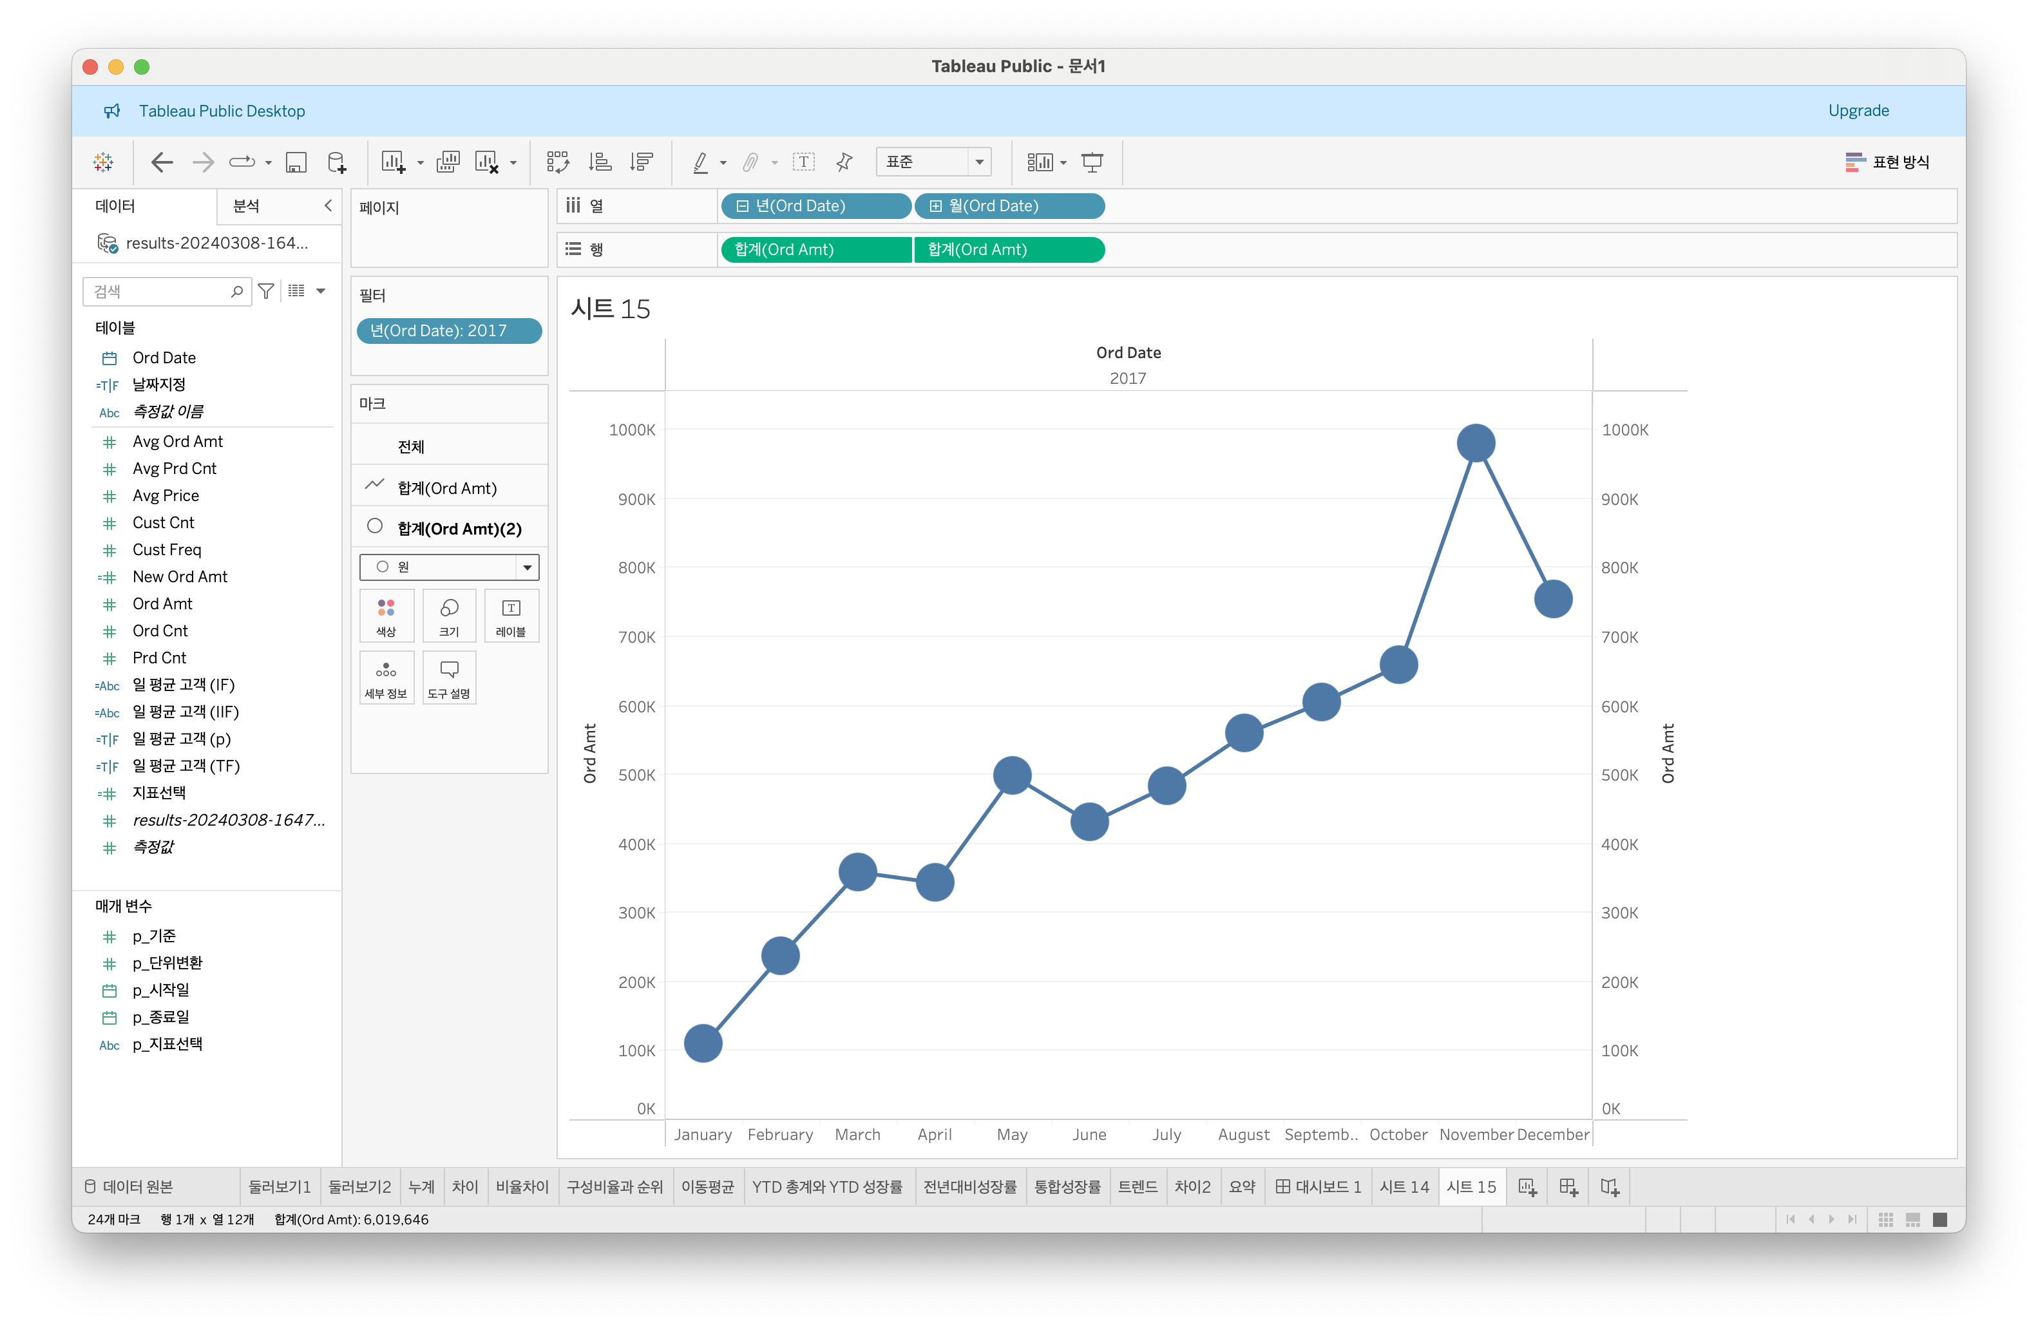Click the presentation mode icon
Image resolution: width=2038 pixels, height=1328 pixels.
click(x=1092, y=162)
